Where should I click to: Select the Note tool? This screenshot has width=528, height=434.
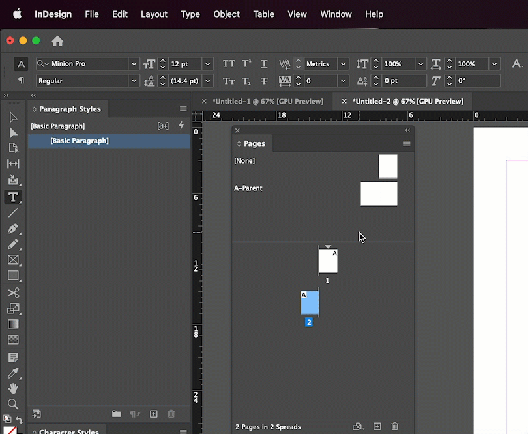pos(13,357)
